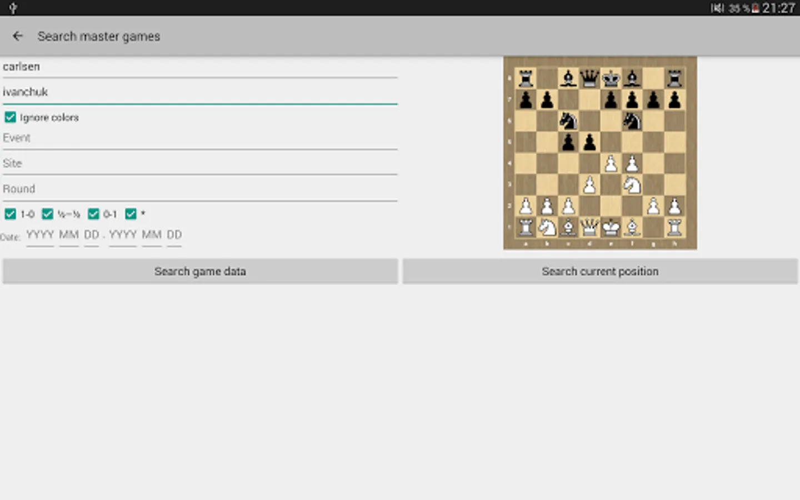
Task: Click the Event input field
Action: coord(200,138)
